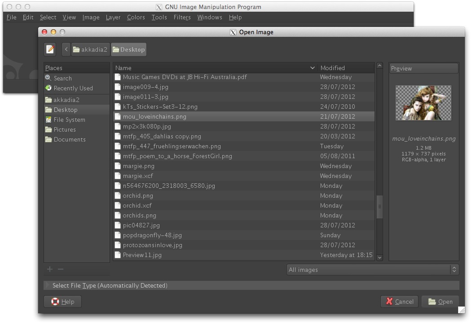
Task: Choose Search in Places sidebar
Action: pos(77,78)
